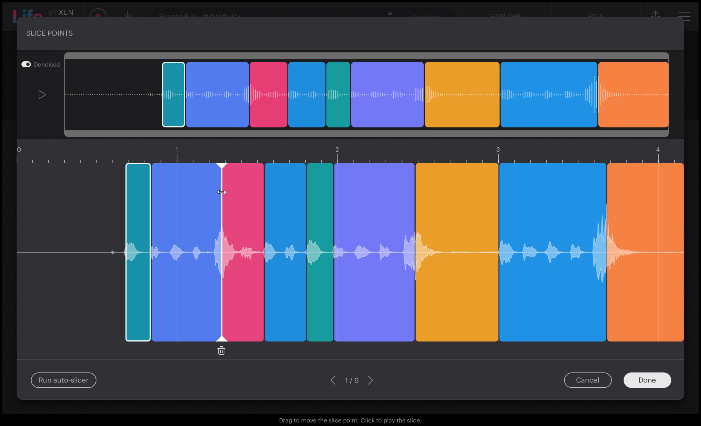The image size is (701, 426).
Task: Open EXPLORE tab in background window
Action: point(506,16)
